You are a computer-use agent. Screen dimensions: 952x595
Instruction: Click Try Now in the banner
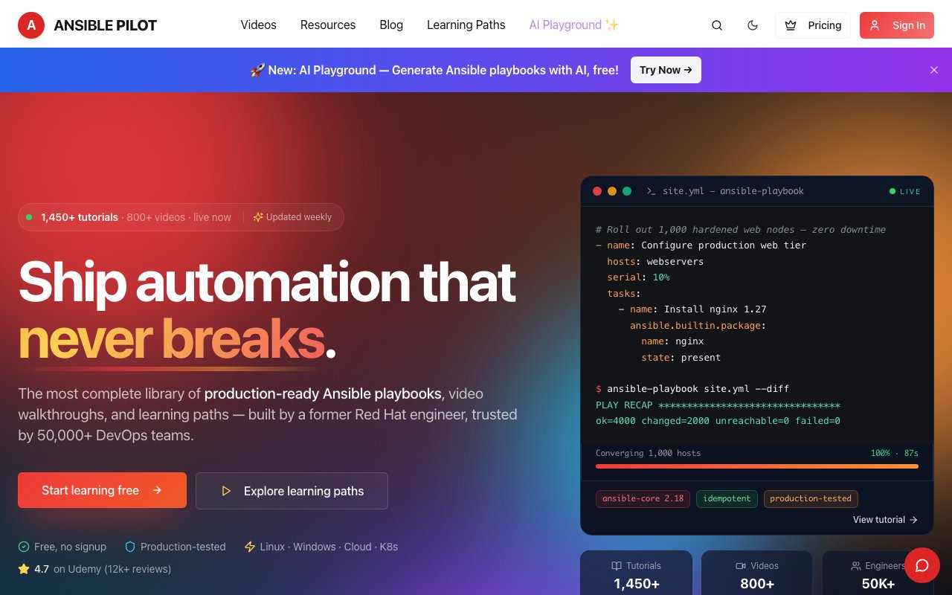(666, 70)
